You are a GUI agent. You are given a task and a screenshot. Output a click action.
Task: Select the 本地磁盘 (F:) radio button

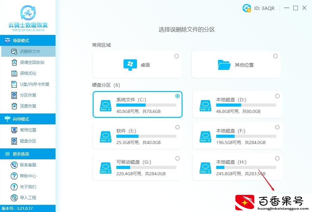coord(277,127)
